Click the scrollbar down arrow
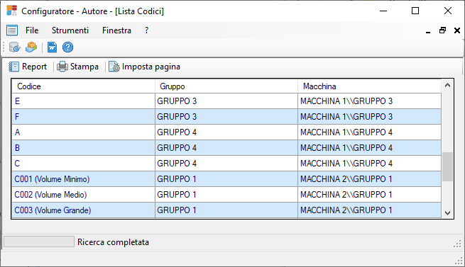Viewport: 465px width, 267px height. click(447, 213)
